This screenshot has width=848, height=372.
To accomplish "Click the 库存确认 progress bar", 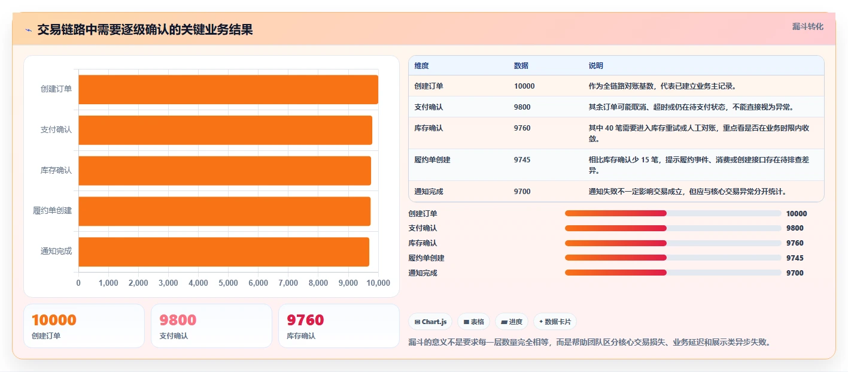I will 673,243.
